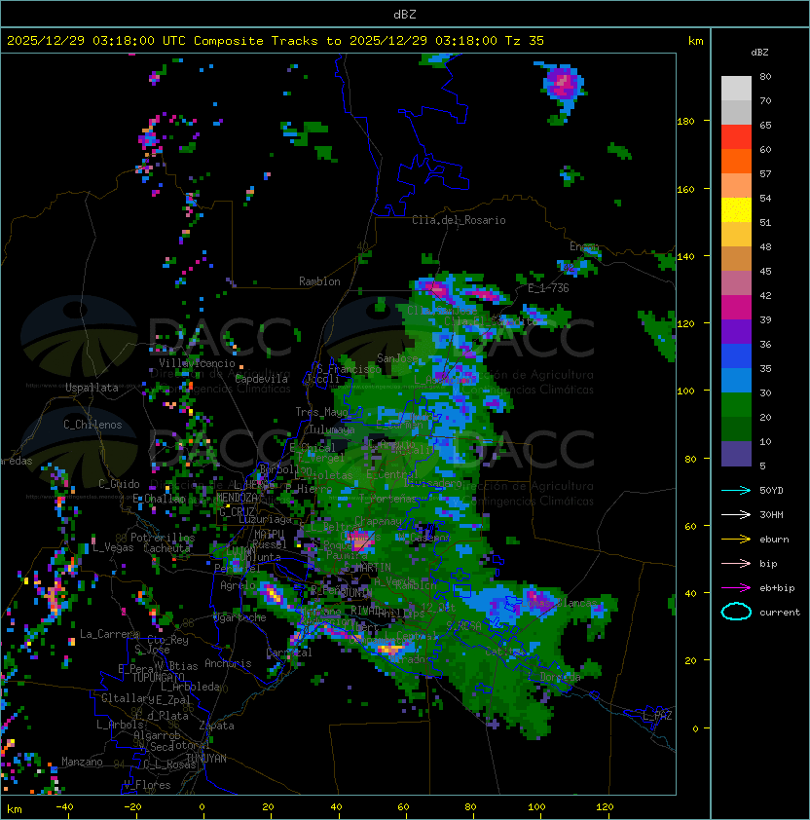Click the 'Manzano' place label
Screen dimensions: 810x820
pos(82,762)
